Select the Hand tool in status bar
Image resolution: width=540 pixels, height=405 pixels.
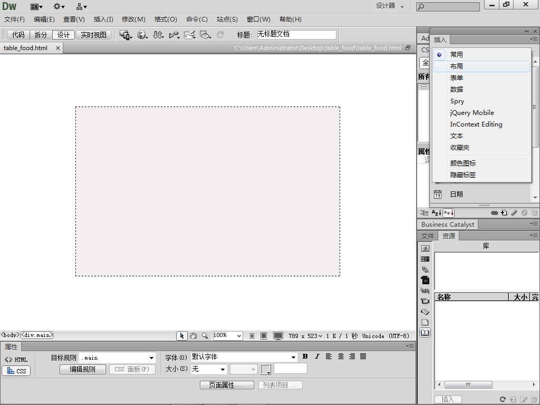193,336
